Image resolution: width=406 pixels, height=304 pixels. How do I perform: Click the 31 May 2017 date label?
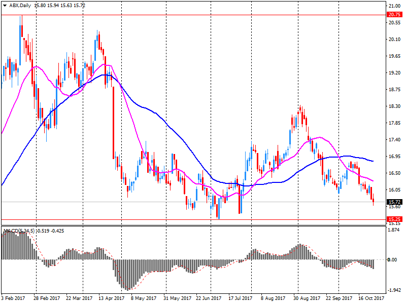tap(177, 298)
